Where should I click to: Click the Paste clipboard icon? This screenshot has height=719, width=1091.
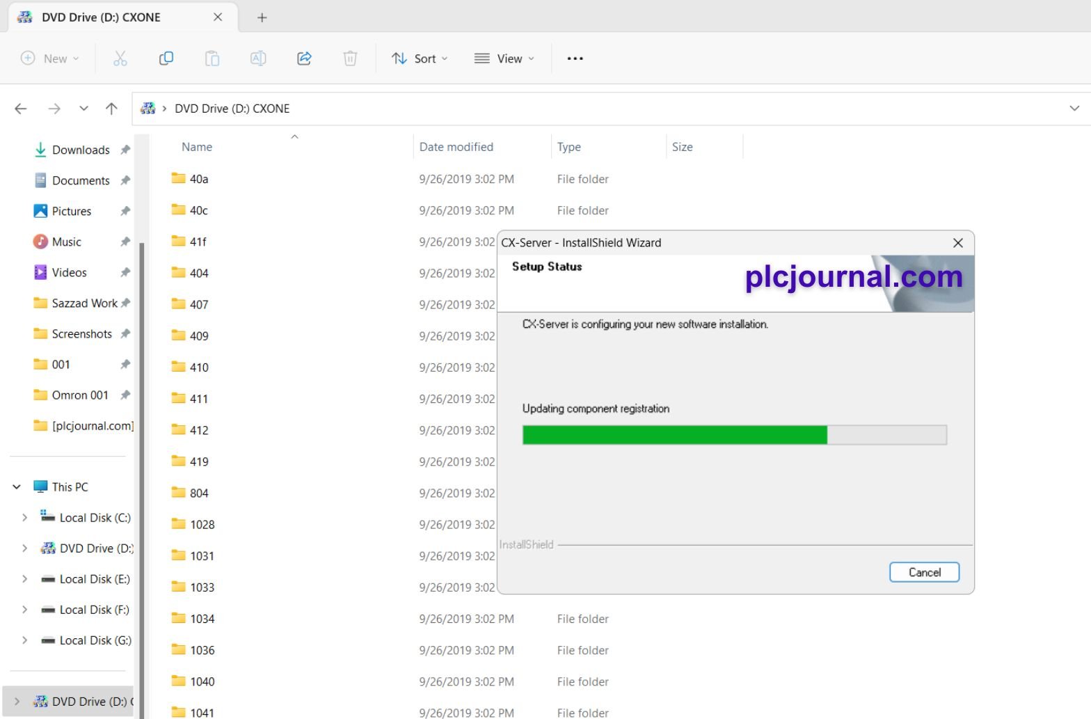[212, 58]
